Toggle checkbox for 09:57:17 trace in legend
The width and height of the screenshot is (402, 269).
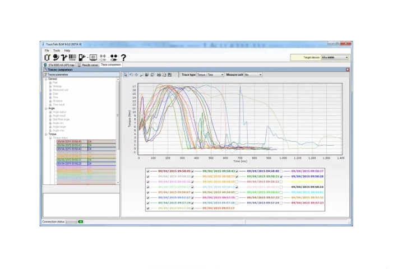point(192,208)
